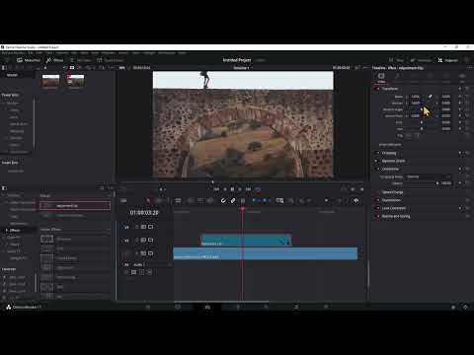
Task: Disable video track V3
Action: [x=151, y=227]
